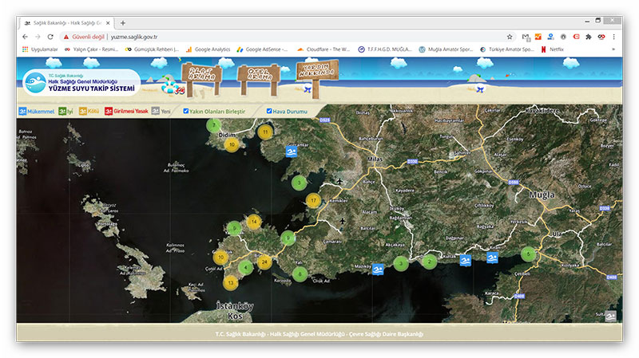Click the Mükemmel water quality legend icon
Viewport: 639px width, 358px height.
click(22, 112)
